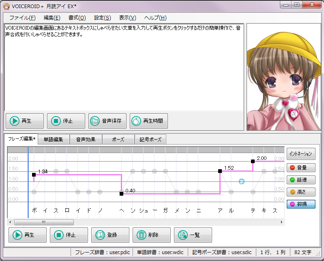Click the scrollbar left arrow
Viewport: 324px width, 261px height.
10,222
